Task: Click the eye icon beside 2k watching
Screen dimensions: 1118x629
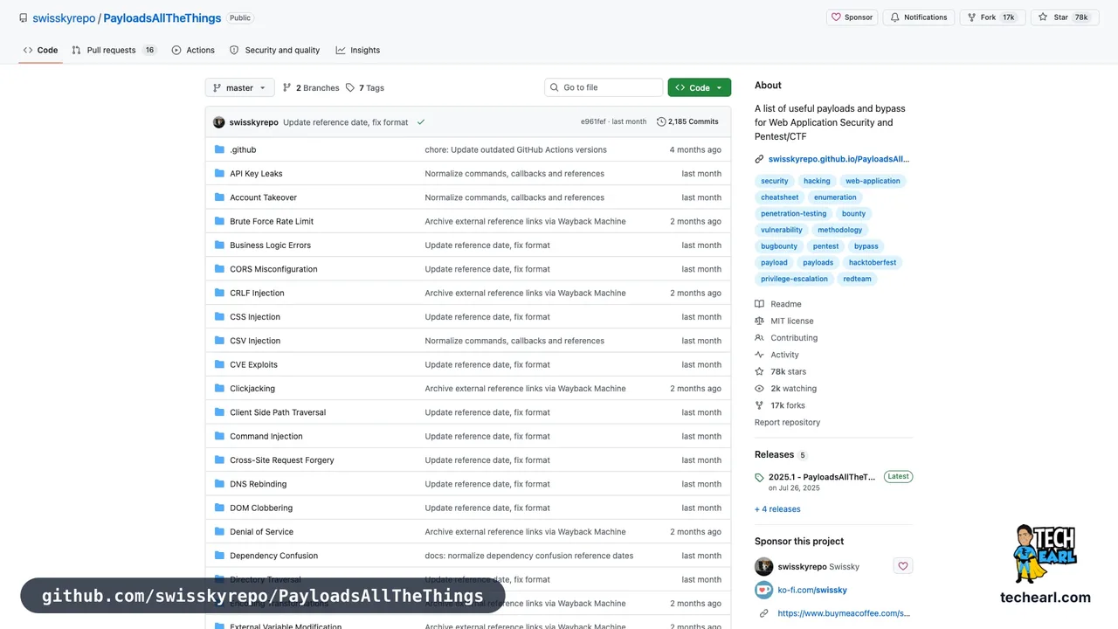Action: [x=760, y=389]
